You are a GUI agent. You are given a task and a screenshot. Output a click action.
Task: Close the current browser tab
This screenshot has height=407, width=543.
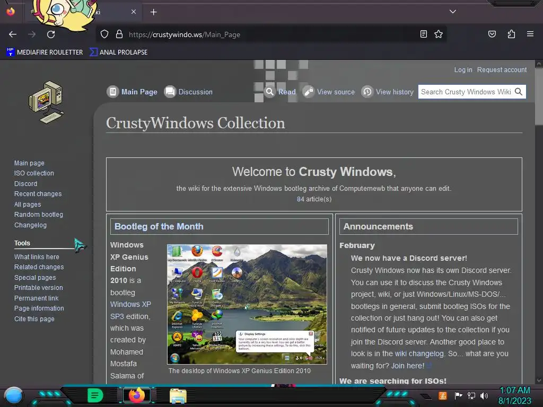click(x=133, y=12)
